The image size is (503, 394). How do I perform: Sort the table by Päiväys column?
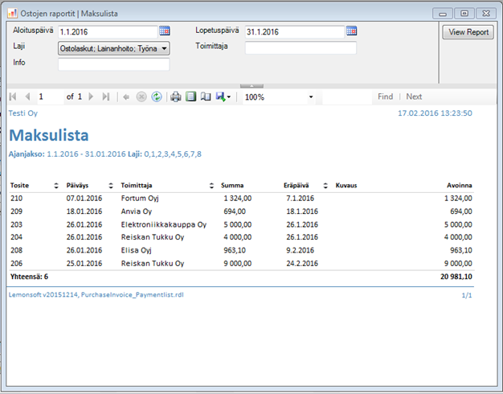click(x=111, y=186)
